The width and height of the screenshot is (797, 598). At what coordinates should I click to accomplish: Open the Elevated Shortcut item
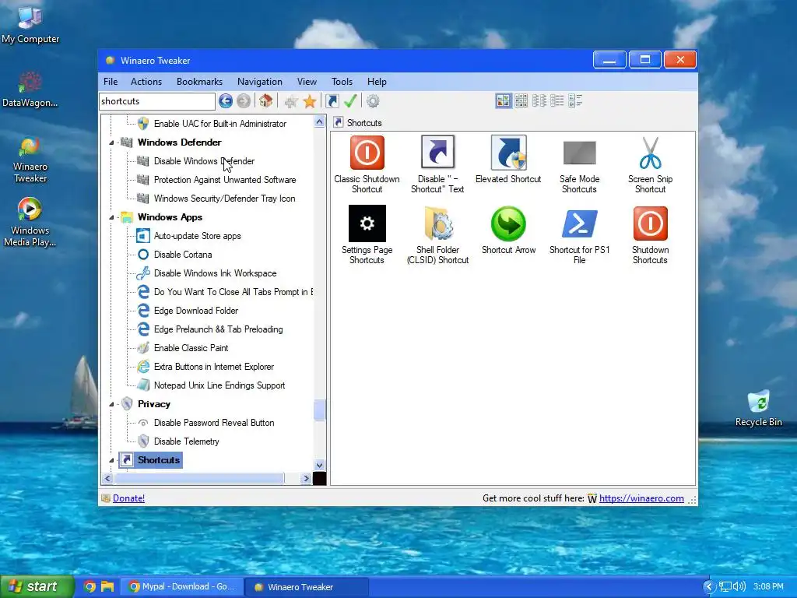click(508, 159)
